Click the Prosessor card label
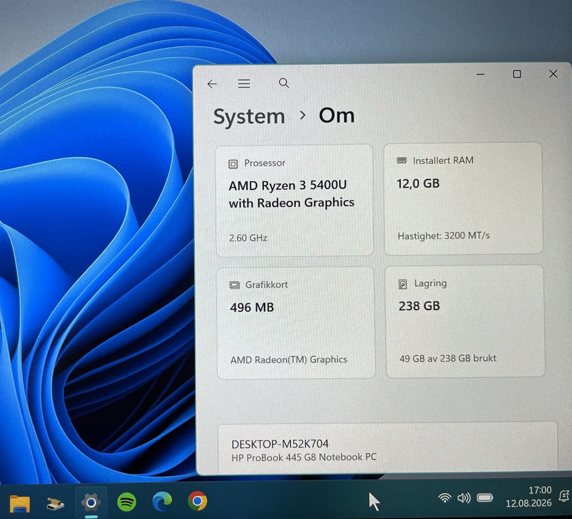Image resolution: width=572 pixels, height=519 pixels. point(265,163)
